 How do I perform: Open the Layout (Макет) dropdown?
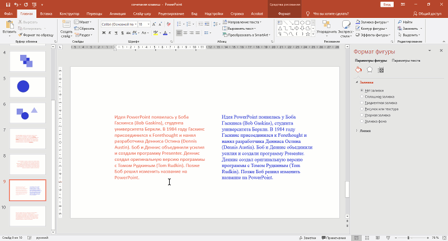(x=83, y=22)
